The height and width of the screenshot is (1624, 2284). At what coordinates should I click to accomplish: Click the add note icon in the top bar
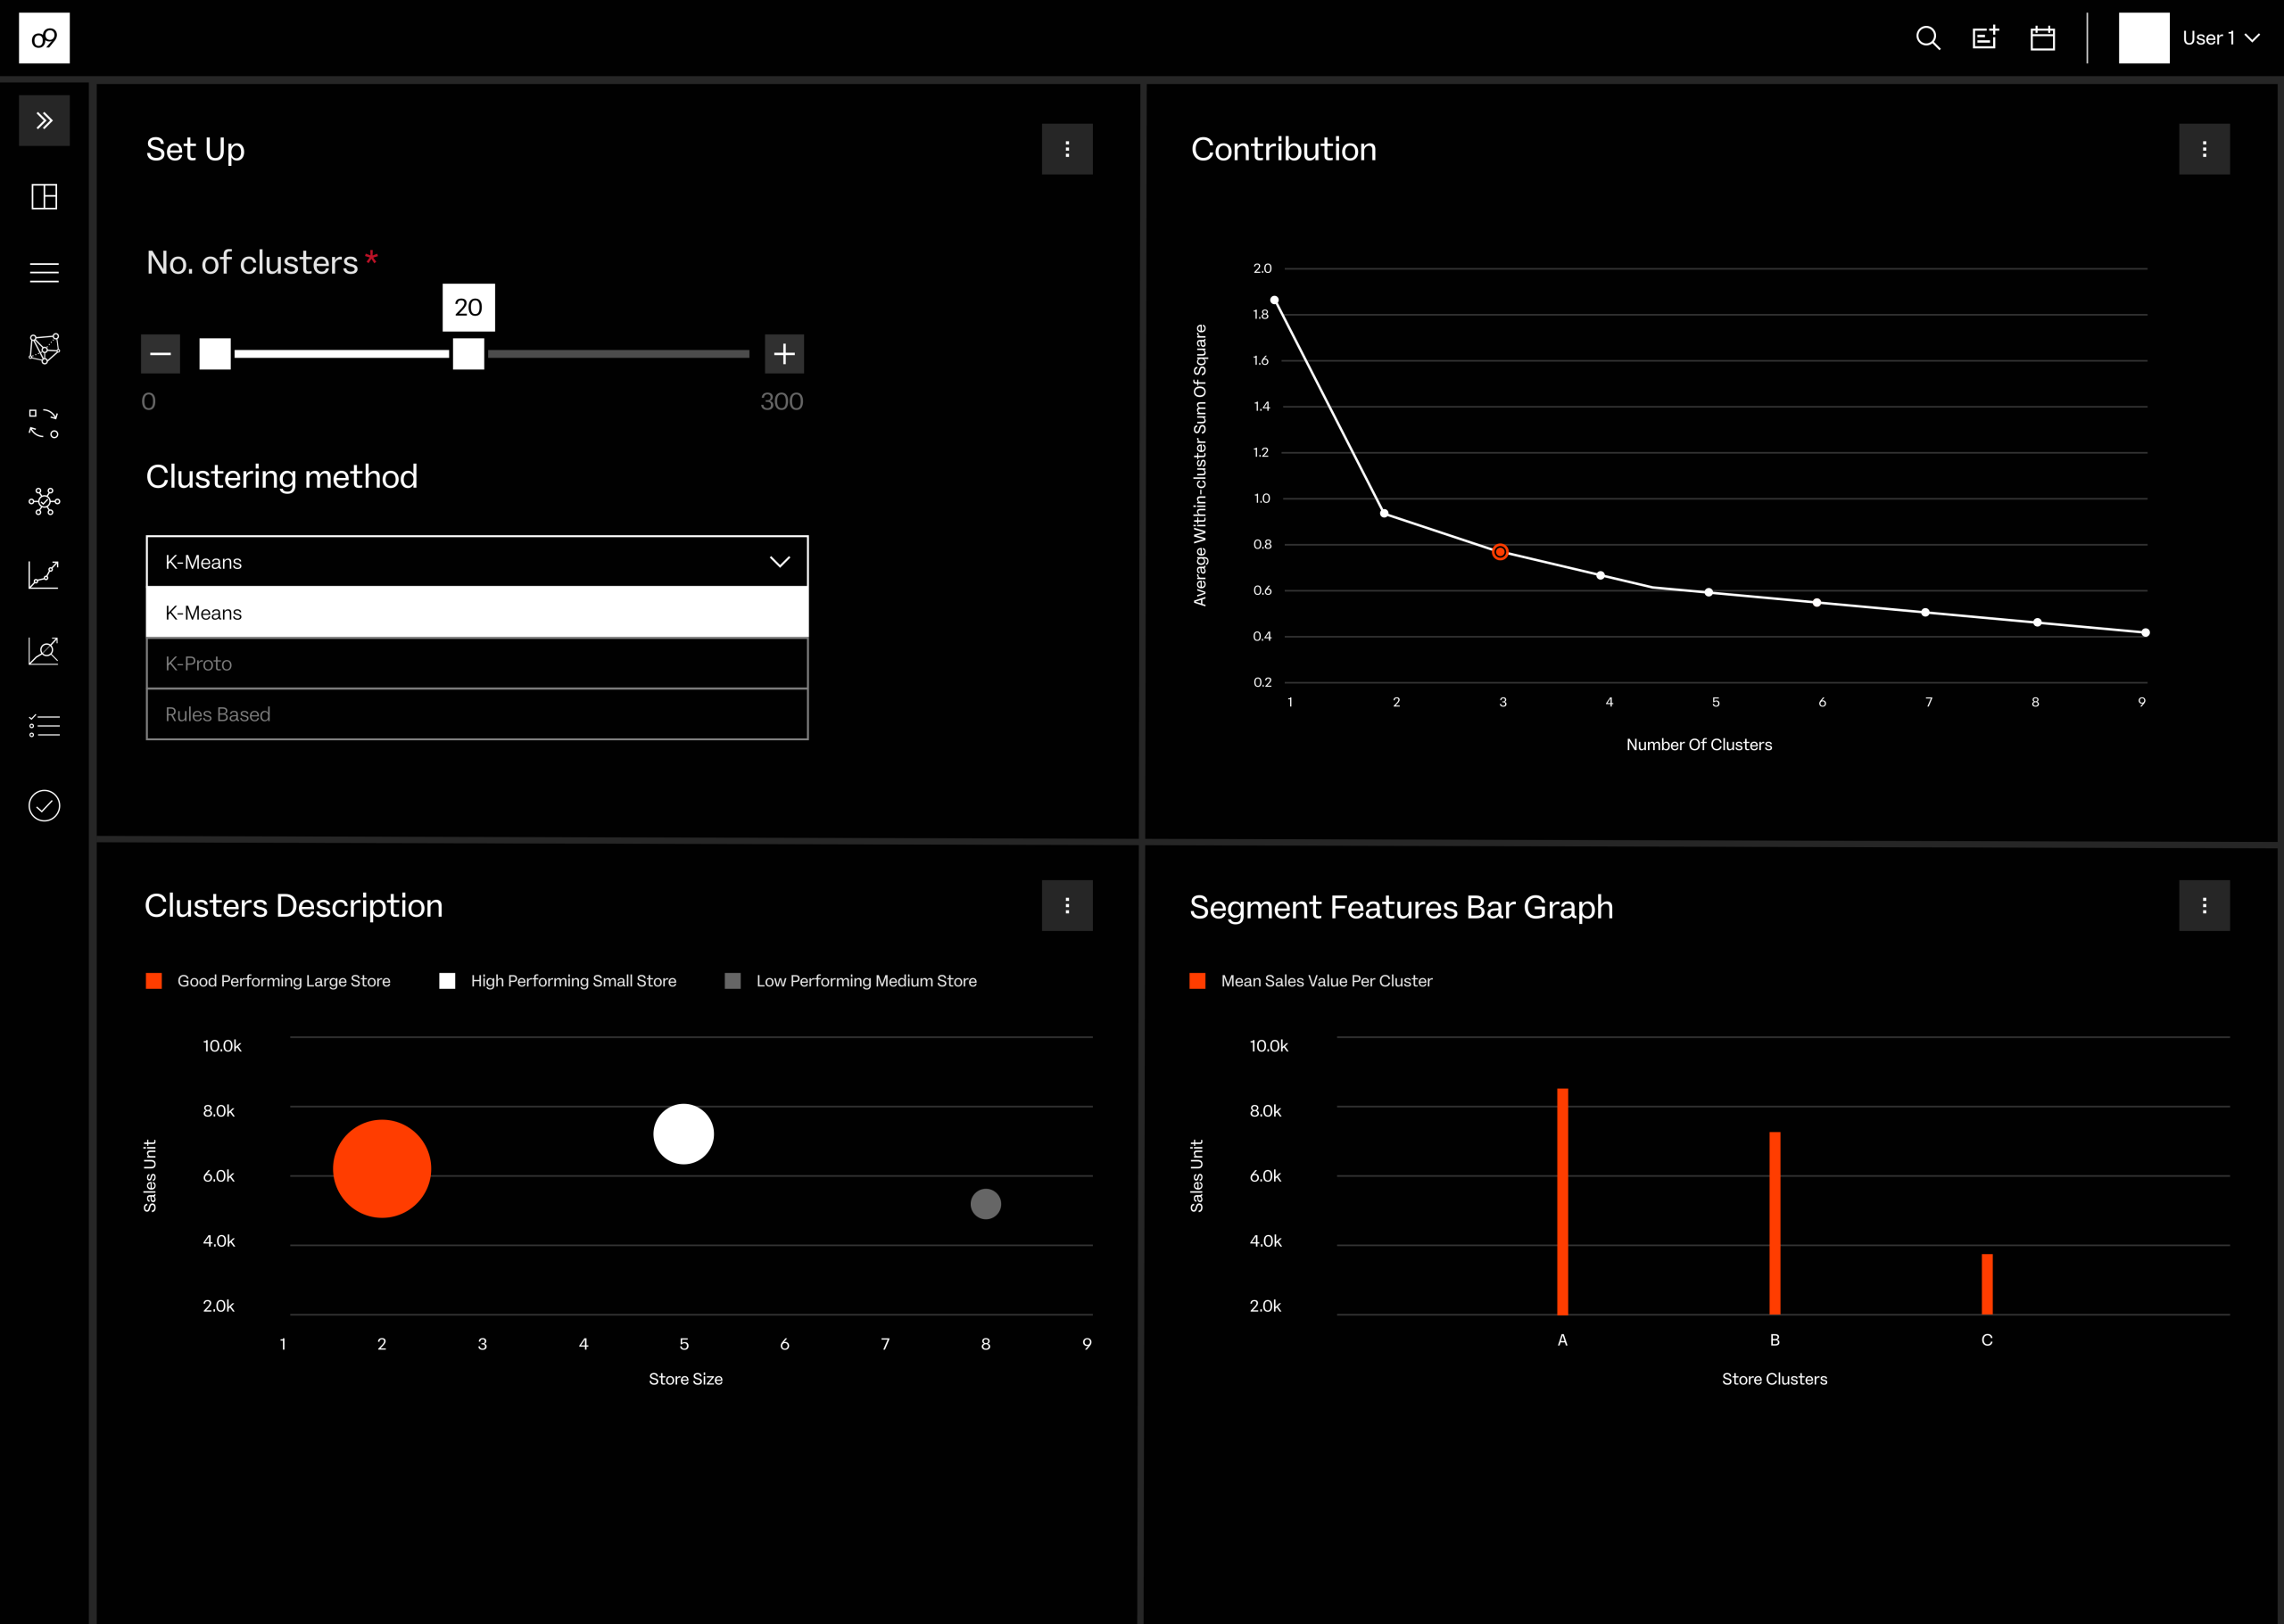(x=1986, y=38)
